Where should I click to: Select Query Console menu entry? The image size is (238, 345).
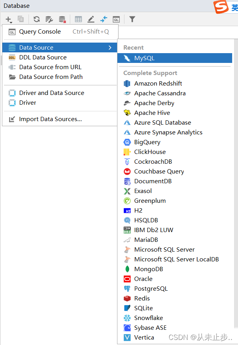(x=60, y=32)
